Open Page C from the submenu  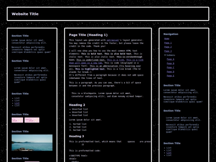click(x=170, y=68)
